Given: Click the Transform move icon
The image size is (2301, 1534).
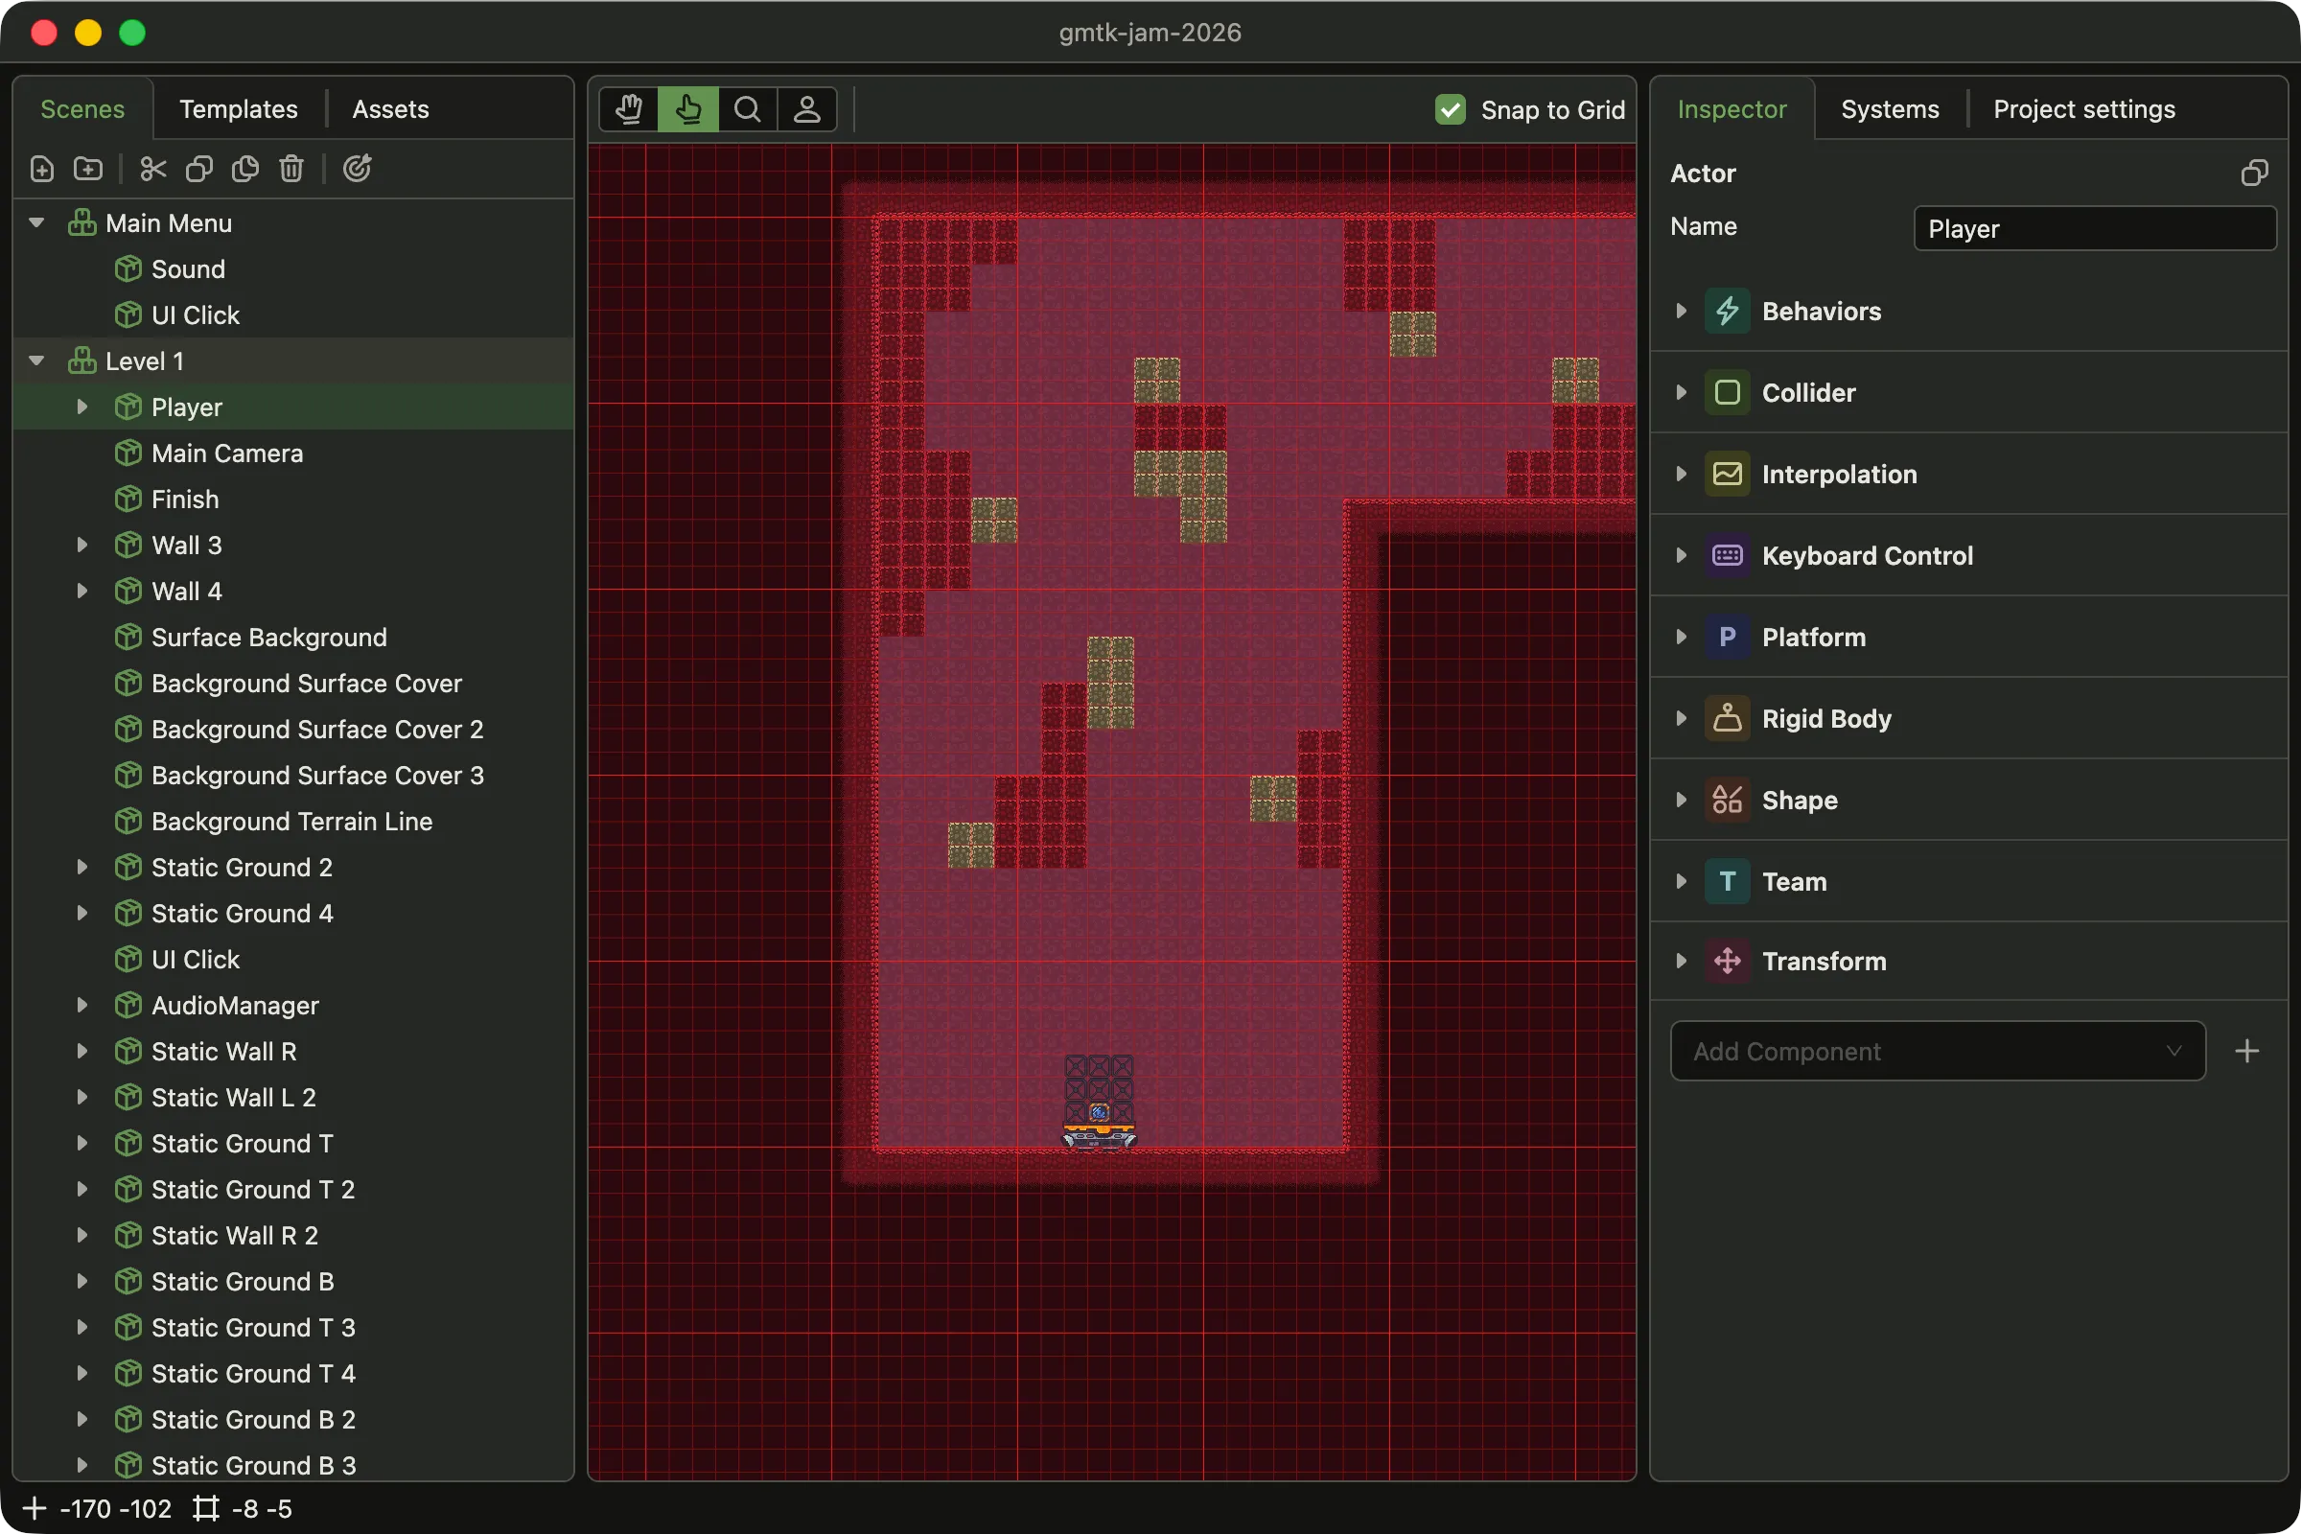Looking at the screenshot, I should (x=1728, y=962).
